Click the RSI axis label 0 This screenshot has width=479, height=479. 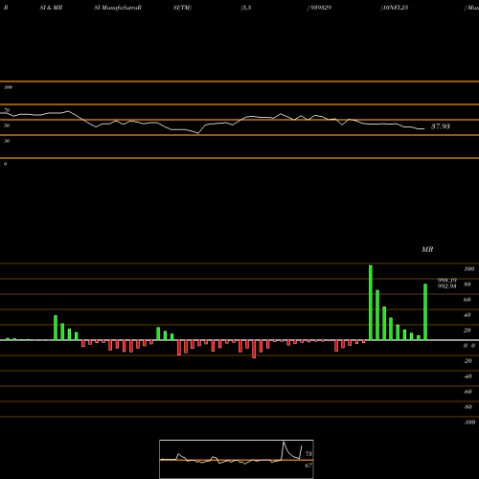coord(5,164)
